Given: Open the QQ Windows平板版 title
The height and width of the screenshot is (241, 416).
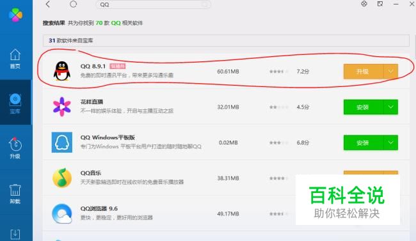Looking at the screenshot, I should tap(108, 137).
